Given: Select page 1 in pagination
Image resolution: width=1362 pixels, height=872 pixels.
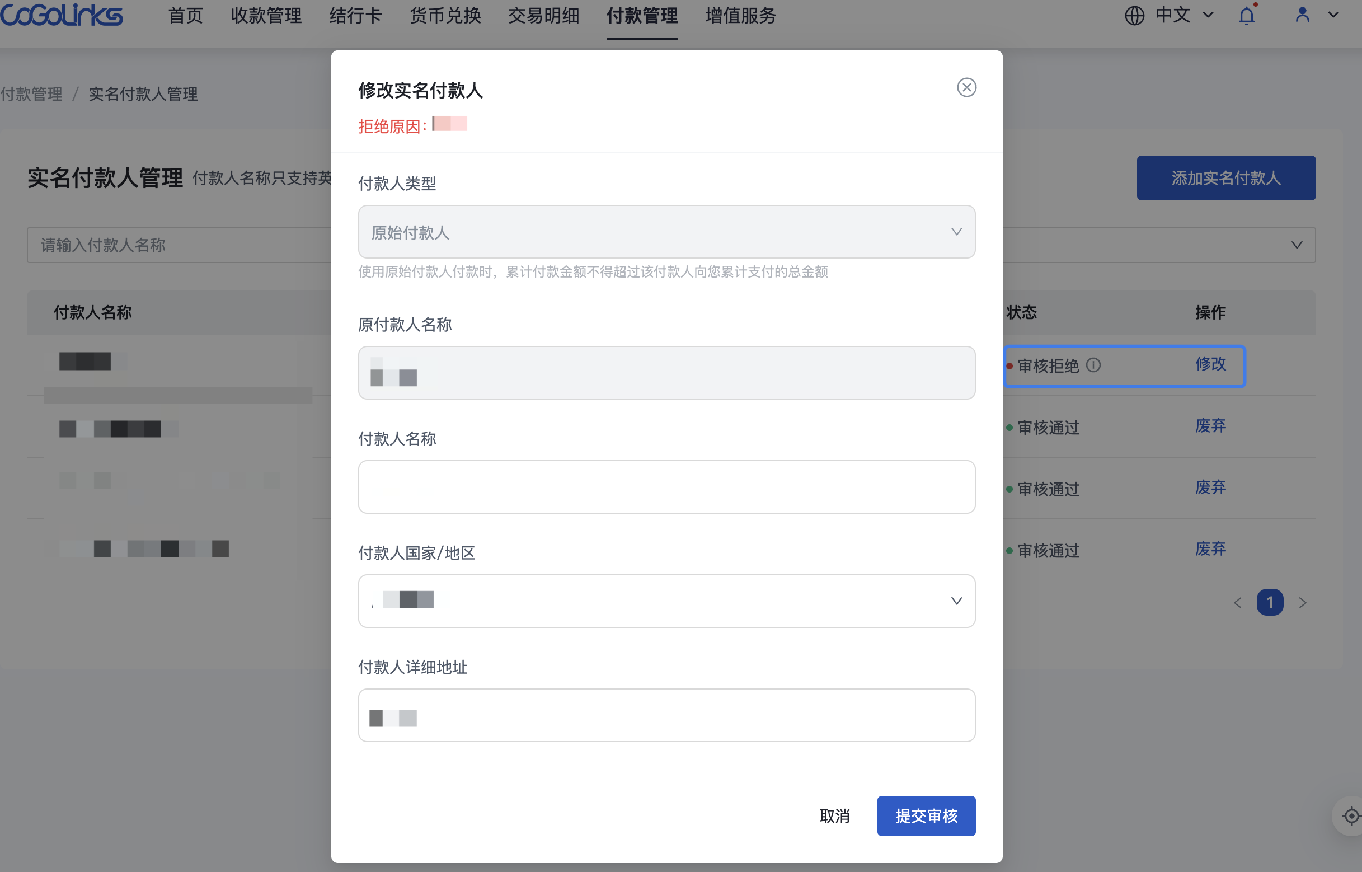Looking at the screenshot, I should (1270, 602).
